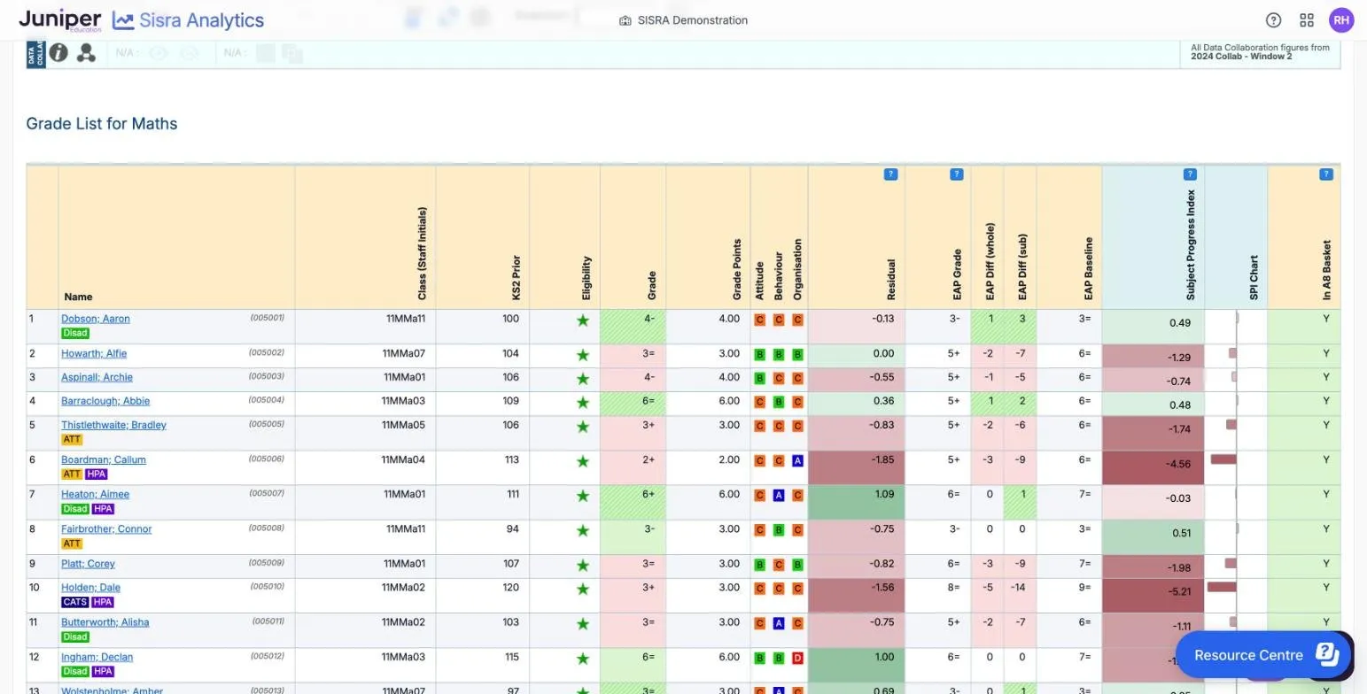Click the CATS tag under Holden; Dale
Viewport: 1367px width, 694px height.
coord(74,602)
